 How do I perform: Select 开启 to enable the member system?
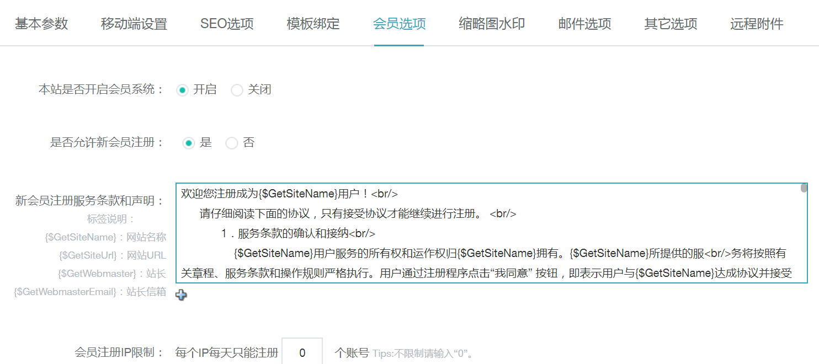pyautogui.click(x=182, y=90)
